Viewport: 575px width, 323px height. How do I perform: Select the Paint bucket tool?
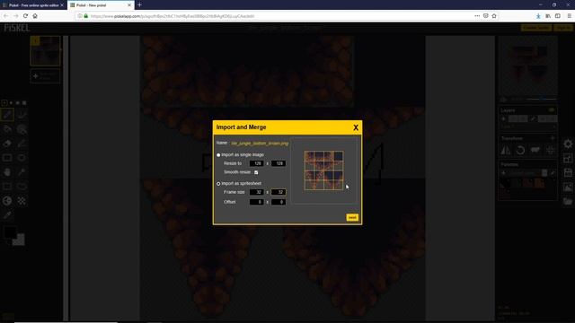[x=8, y=129]
